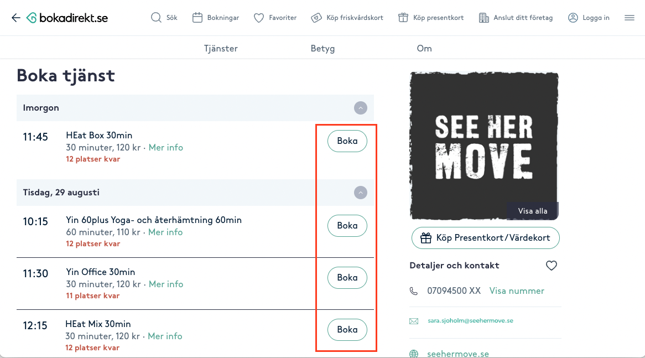Image resolution: width=645 pixels, height=358 pixels.
Task: Switch to the Betyg tab
Action: (322, 48)
